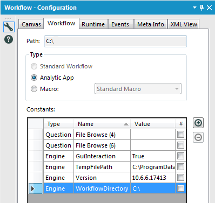Close the Workflow Configuration panel
The height and width of the screenshot is (203, 215).
click(209, 8)
